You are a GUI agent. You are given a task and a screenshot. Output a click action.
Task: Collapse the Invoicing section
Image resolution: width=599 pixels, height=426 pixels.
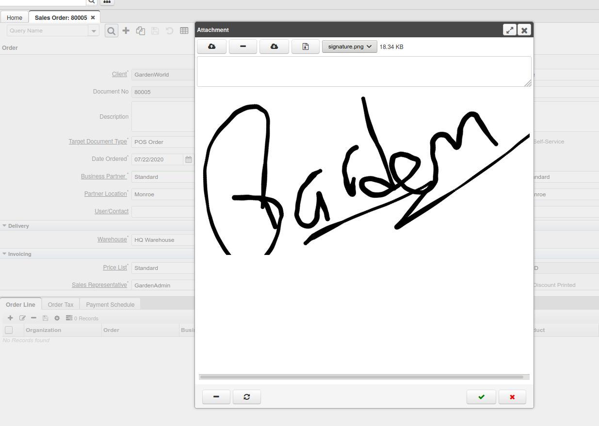point(5,254)
